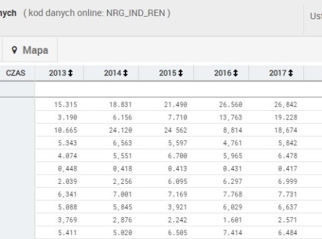Screen dimensions: 322x239
Task: Click cell value 0,418
Action: (x=122, y=169)
